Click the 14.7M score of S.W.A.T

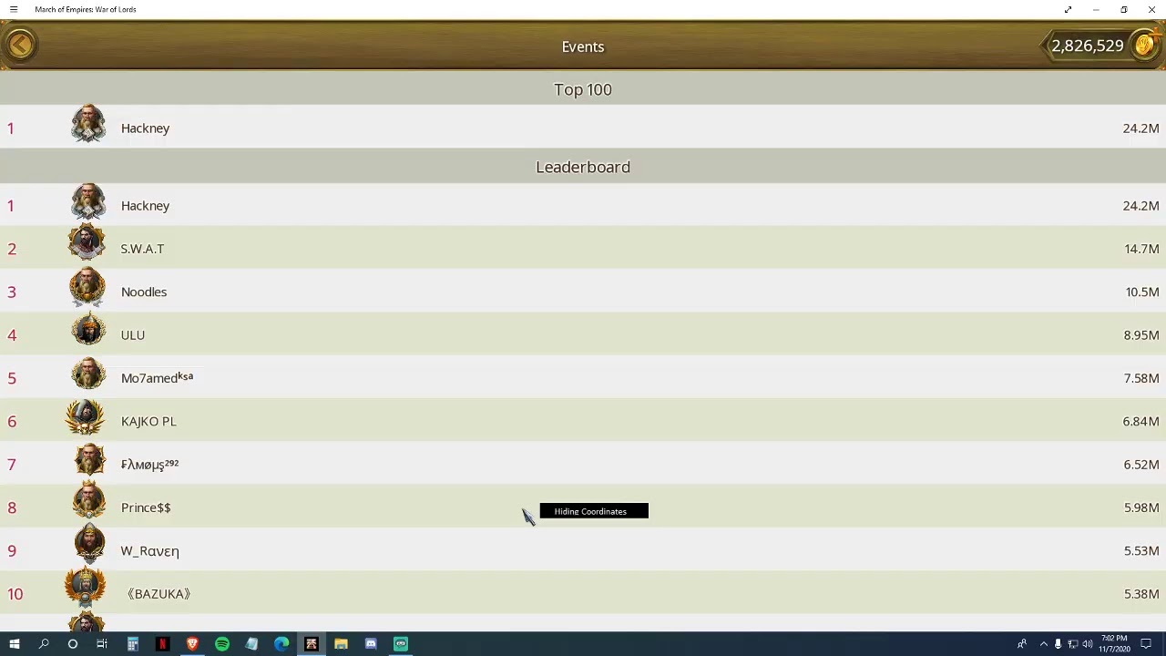coord(1141,249)
